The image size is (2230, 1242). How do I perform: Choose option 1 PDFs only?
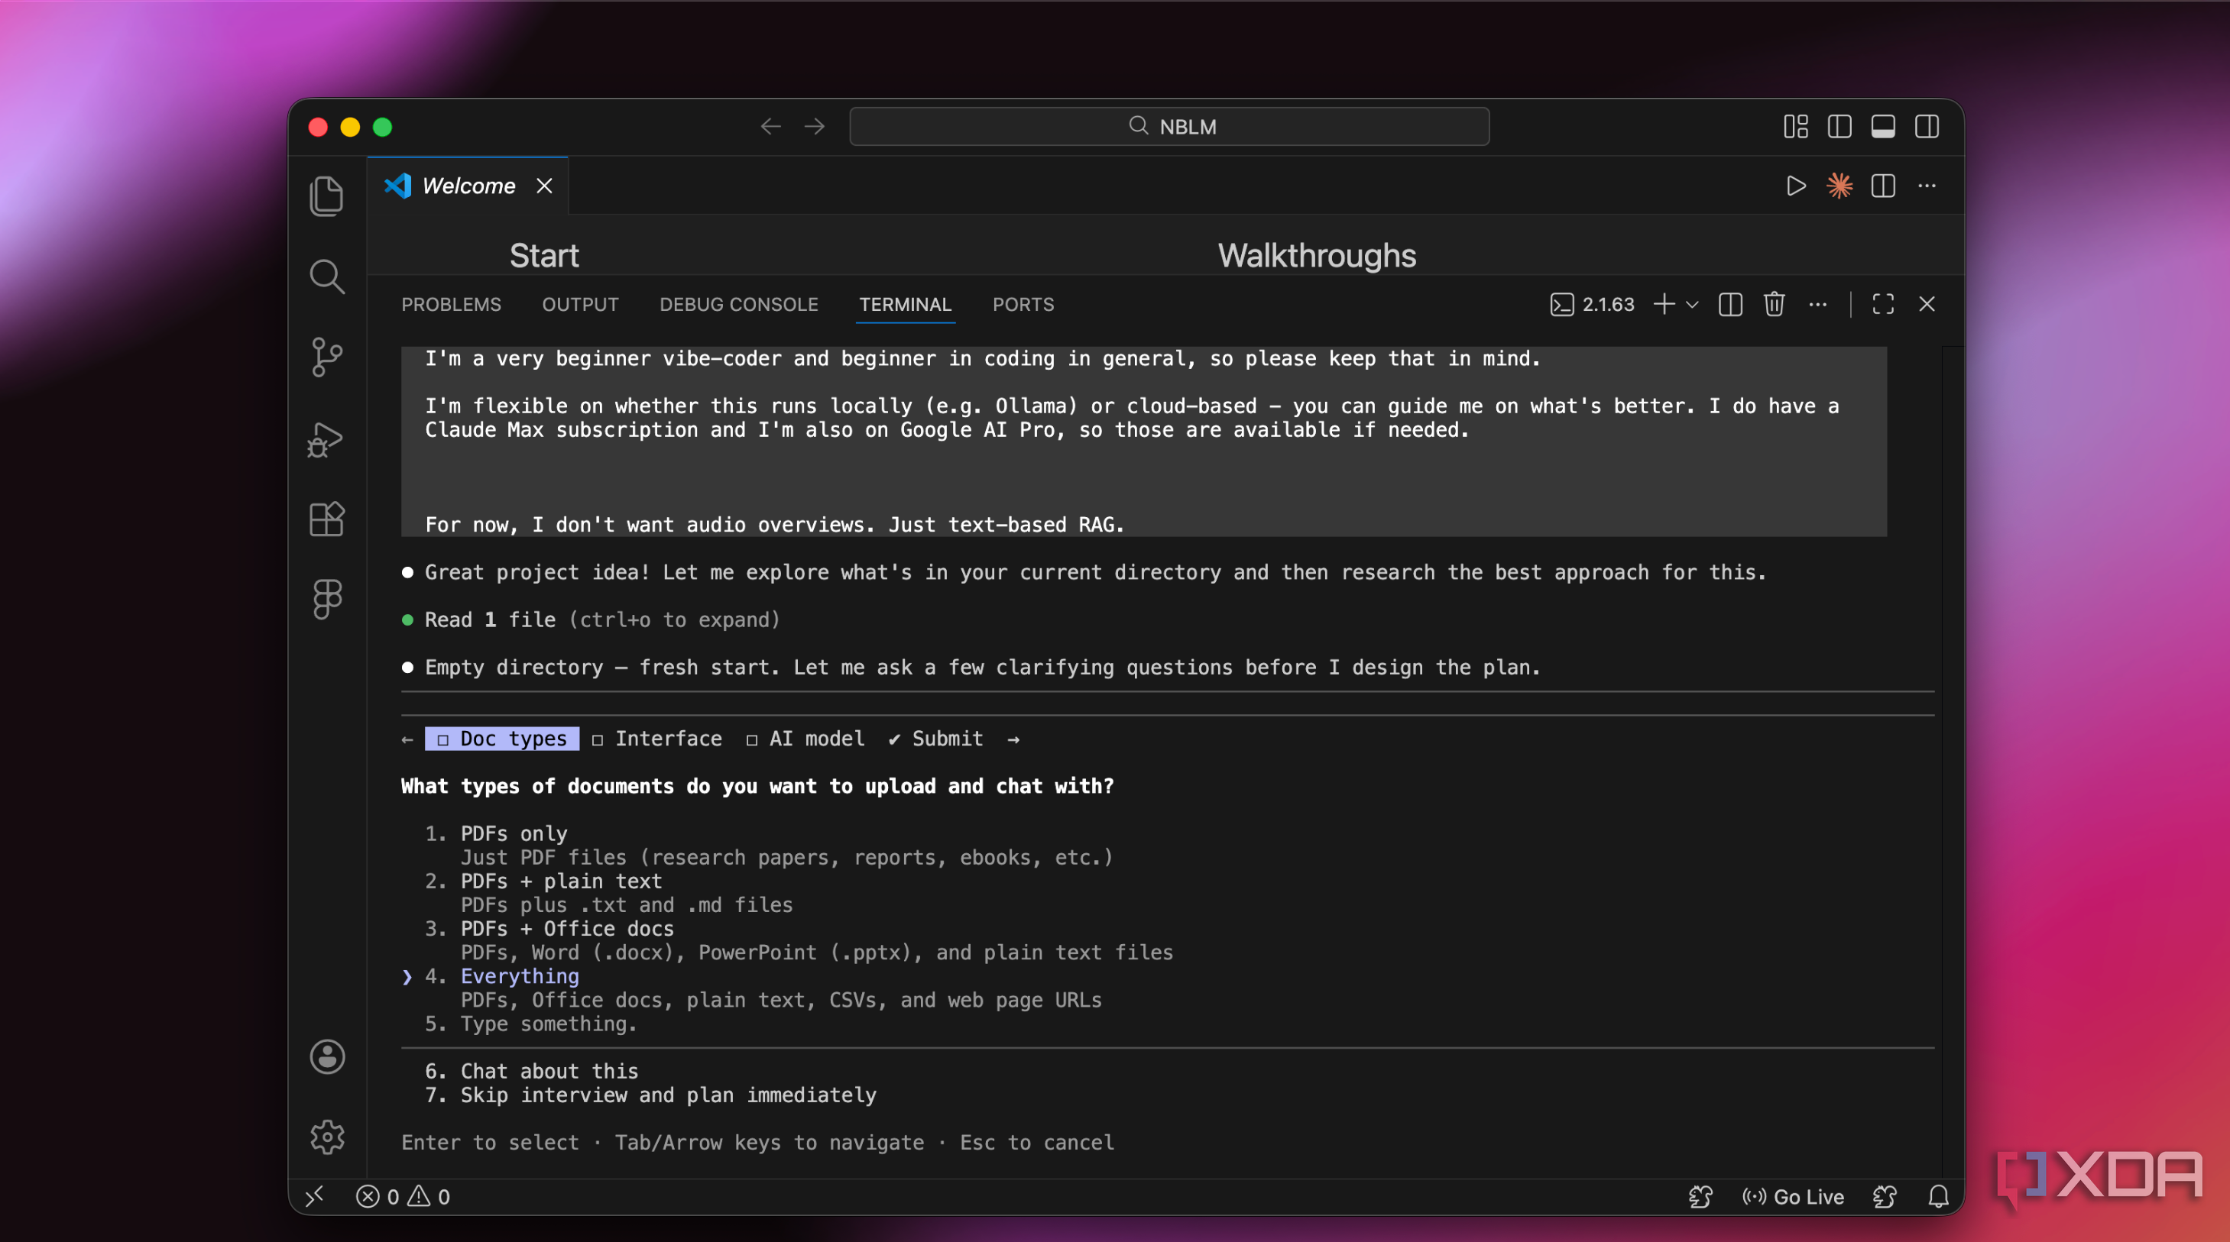pos(514,833)
